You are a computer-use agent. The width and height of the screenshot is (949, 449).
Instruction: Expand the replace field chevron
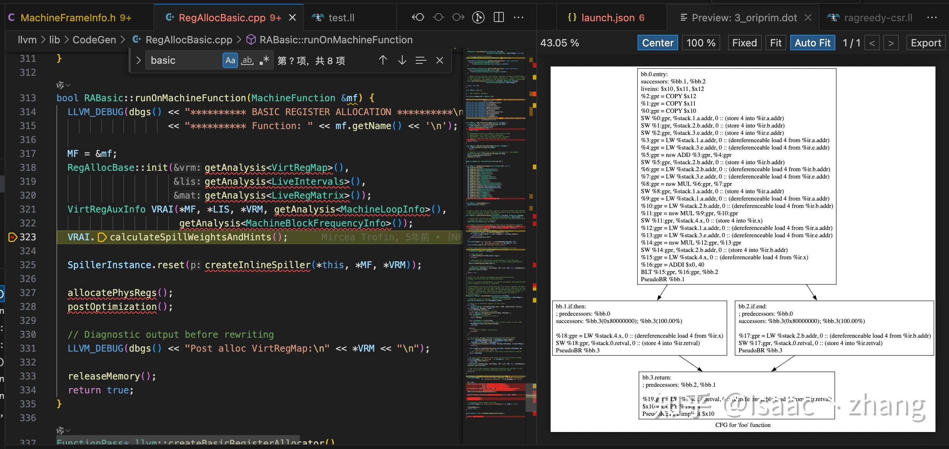point(138,60)
